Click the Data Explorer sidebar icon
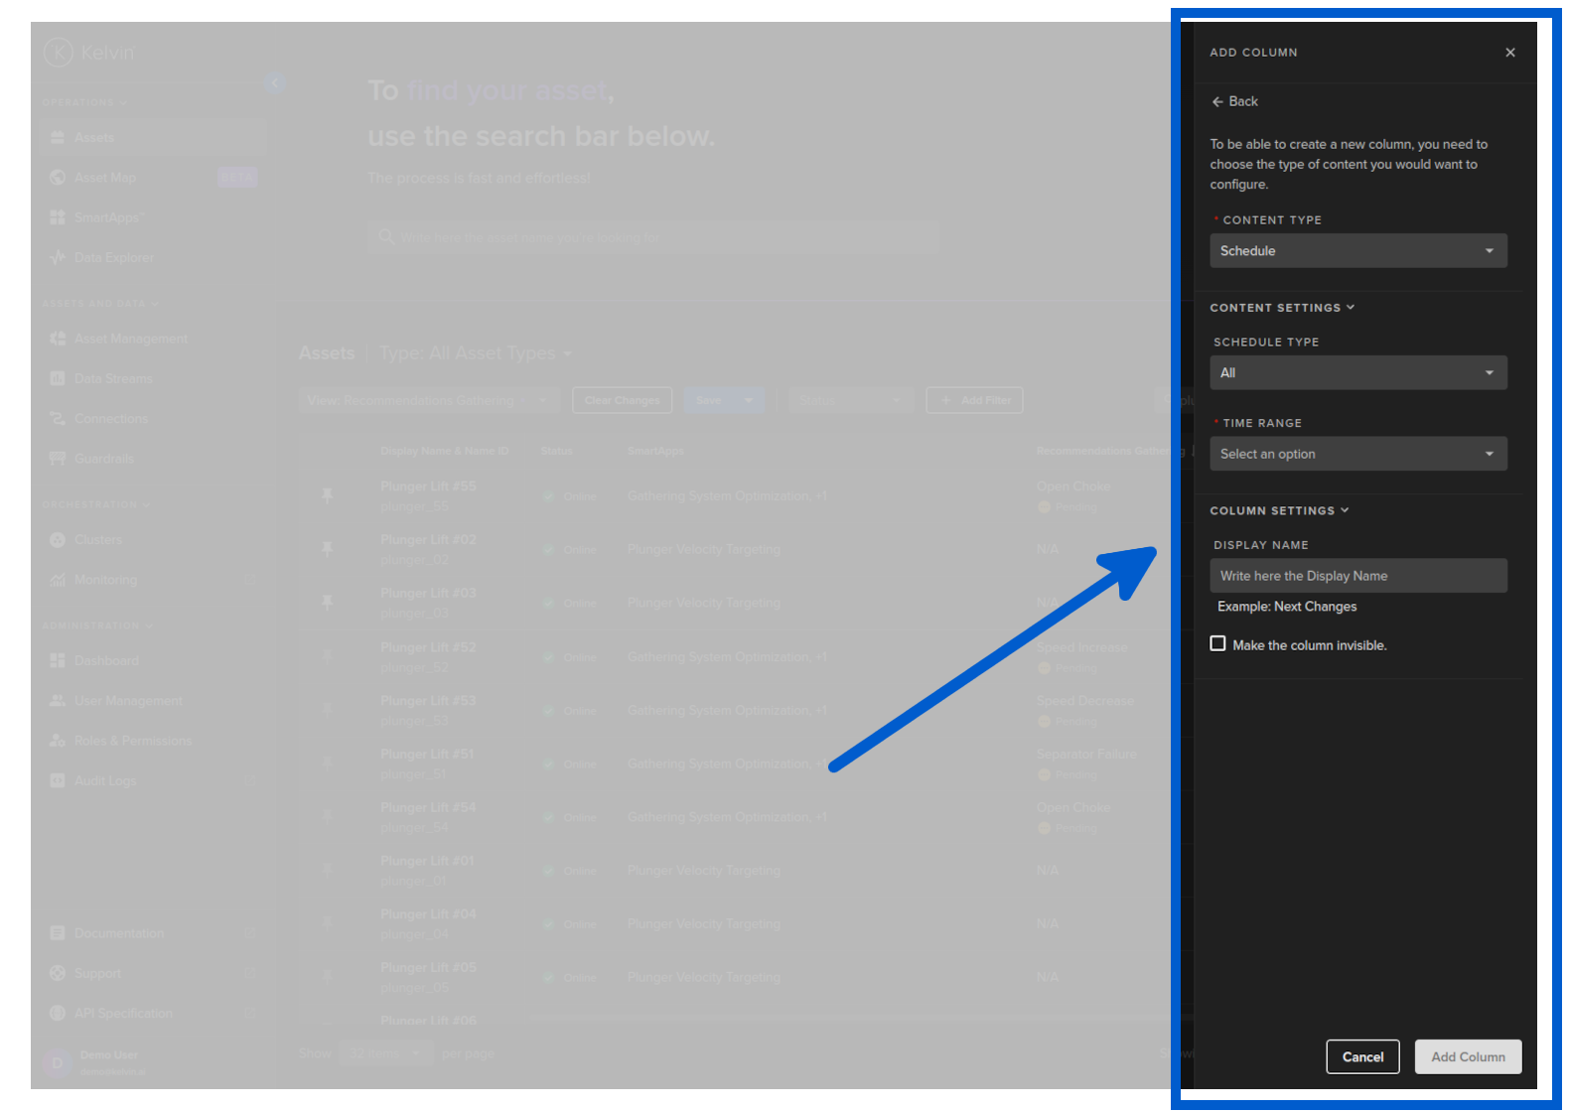This screenshot has height=1112, width=1569. [58, 257]
